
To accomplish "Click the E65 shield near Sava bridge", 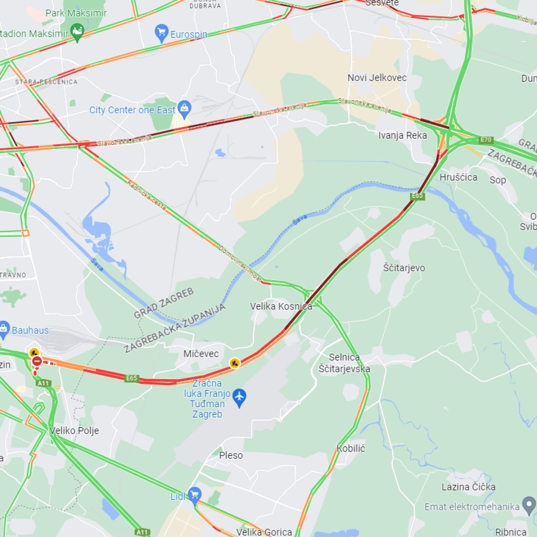I will [x=417, y=196].
